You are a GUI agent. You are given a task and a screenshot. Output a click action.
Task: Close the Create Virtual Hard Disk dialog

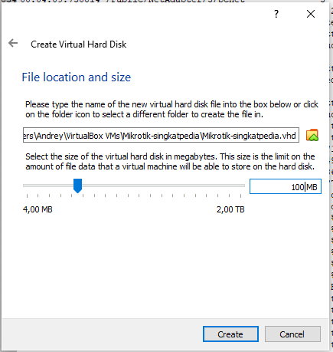(311, 14)
